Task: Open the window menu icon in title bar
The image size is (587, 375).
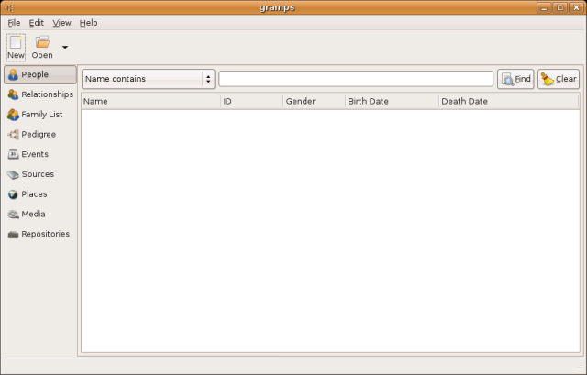Action: 10,7
